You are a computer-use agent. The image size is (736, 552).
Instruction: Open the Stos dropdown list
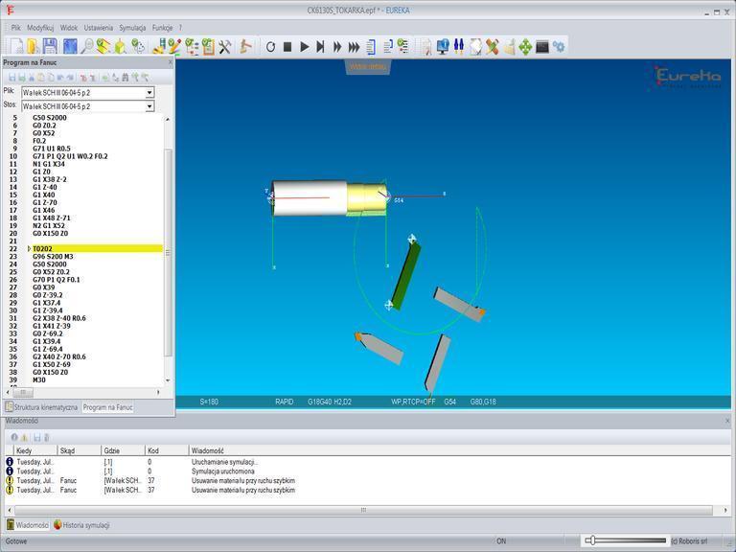(149, 106)
